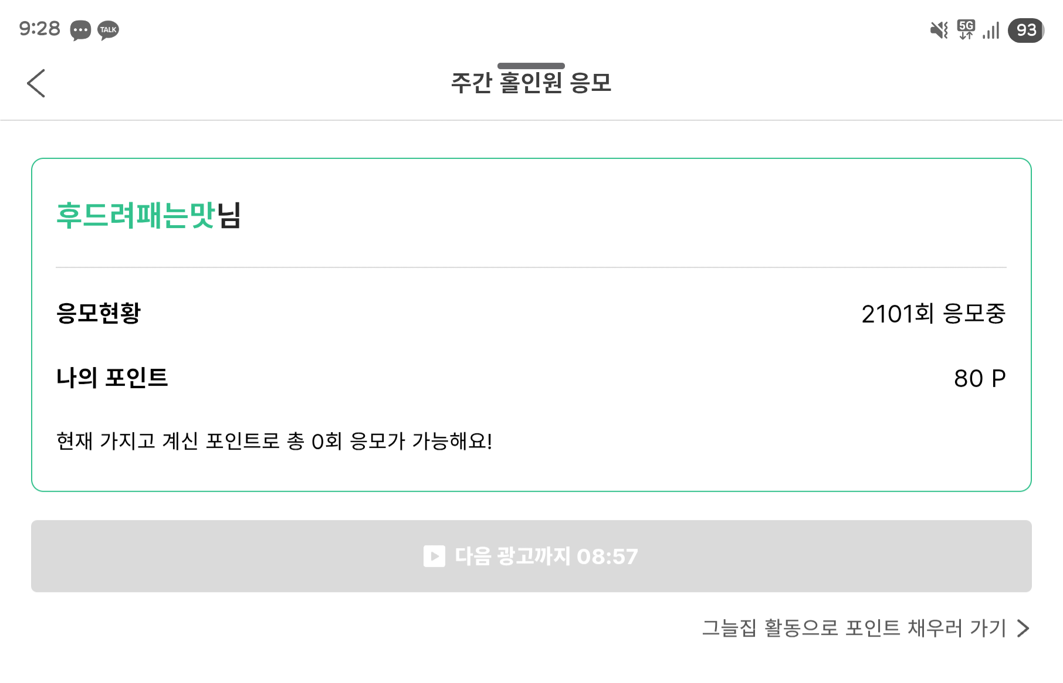This screenshot has width=1063, height=683.
Task: Tap the battery indicator showing 93
Action: [1025, 30]
